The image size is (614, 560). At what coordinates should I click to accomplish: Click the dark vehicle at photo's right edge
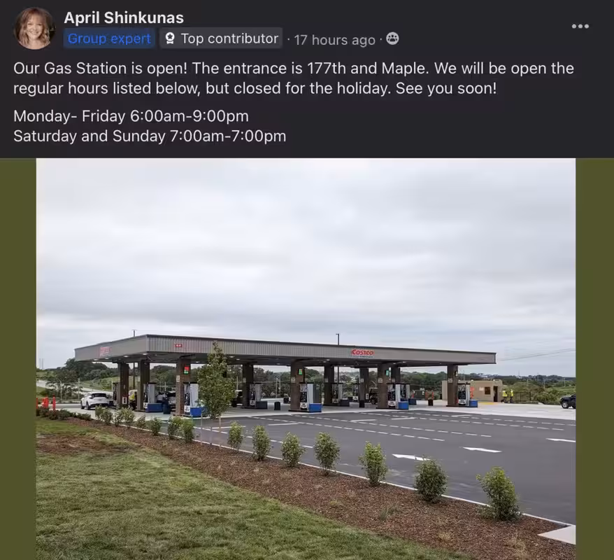click(x=568, y=401)
